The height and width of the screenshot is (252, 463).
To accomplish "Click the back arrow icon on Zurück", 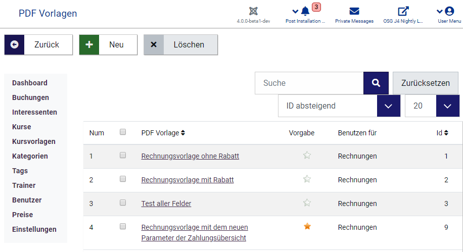I will pos(15,44).
